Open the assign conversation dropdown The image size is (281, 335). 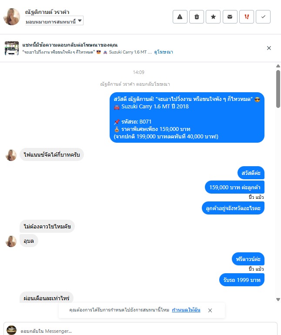(54, 21)
